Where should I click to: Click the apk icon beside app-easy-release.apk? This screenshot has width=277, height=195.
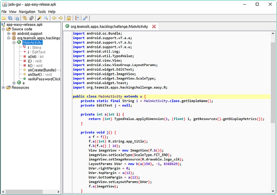pos(3,25)
